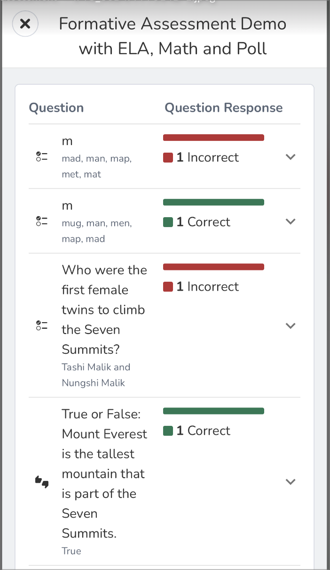Click the red progress bar on the first question
Image resolution: width=330 pixels, height=570 pixels.
[x=213, y=137]
